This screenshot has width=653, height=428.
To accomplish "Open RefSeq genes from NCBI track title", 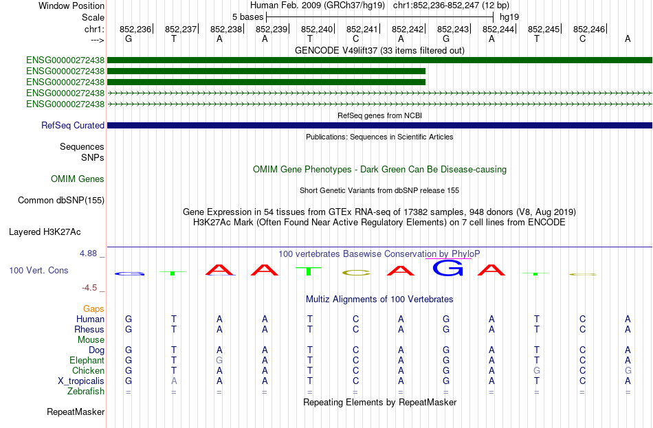I will coord(379,115).
